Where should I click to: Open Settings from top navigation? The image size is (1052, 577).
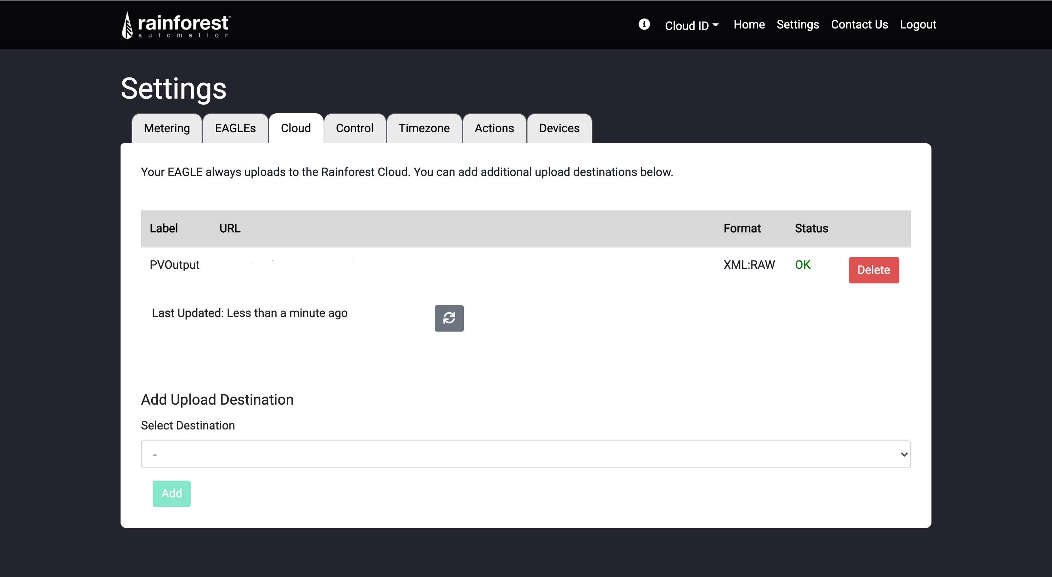[x=797, y=24]
